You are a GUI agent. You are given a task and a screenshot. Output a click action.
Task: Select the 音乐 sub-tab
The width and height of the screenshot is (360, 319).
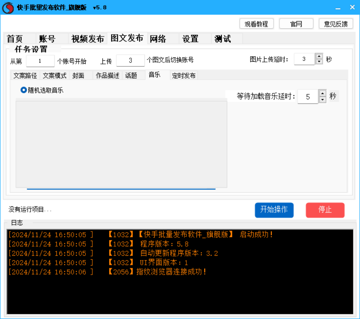[158, 75]
